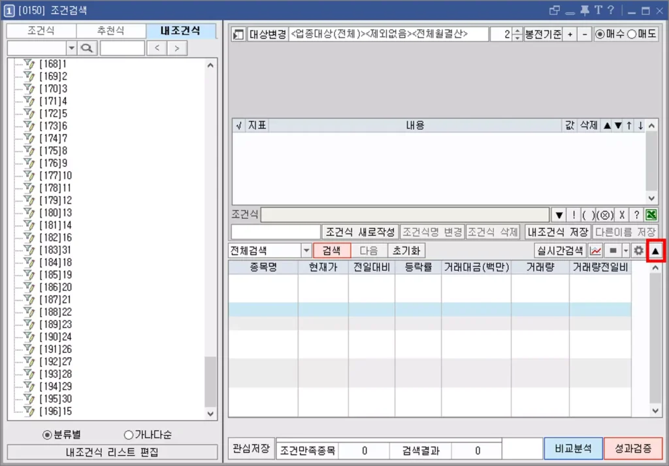Switch to the 조건식 tab
Screen dimensions: 669x466
[41, 31]
